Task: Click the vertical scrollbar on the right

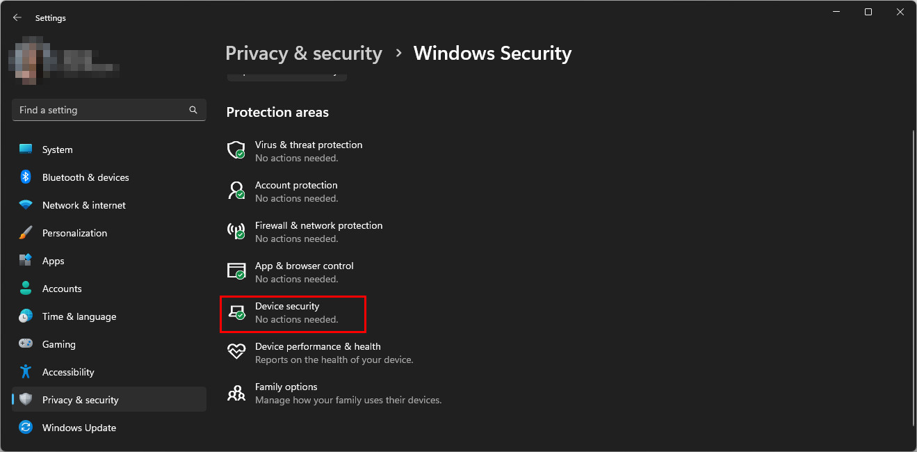Action: (x=912, y=278)
